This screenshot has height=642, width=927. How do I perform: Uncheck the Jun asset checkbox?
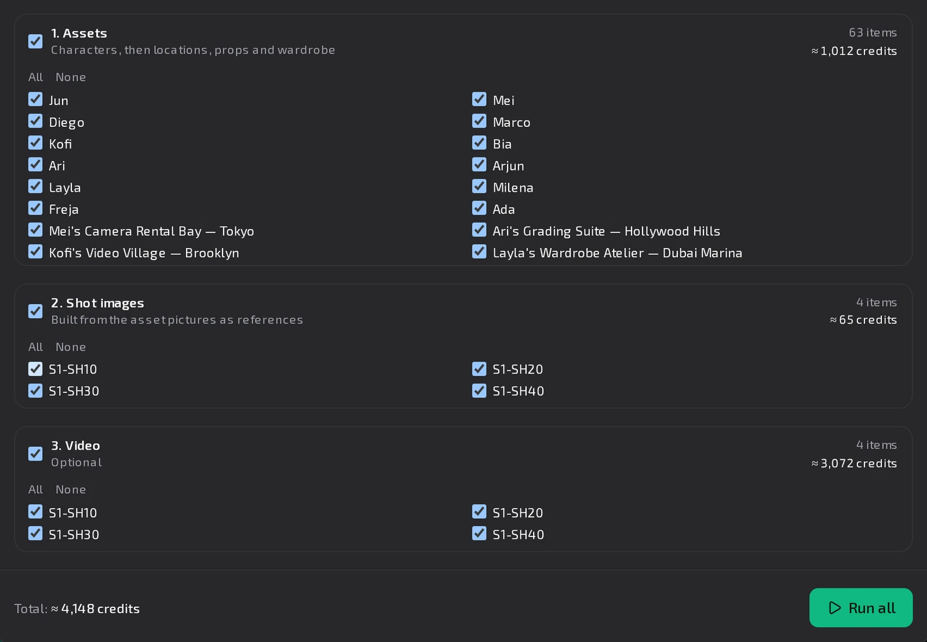[35, 100]
